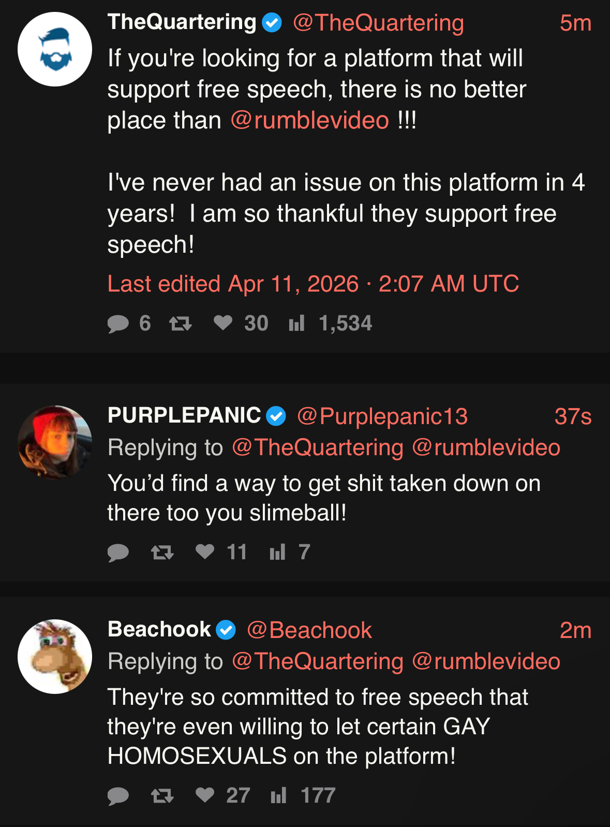
Task: Open PURPLEPANIC's profile picture
Action: [55, 442]
